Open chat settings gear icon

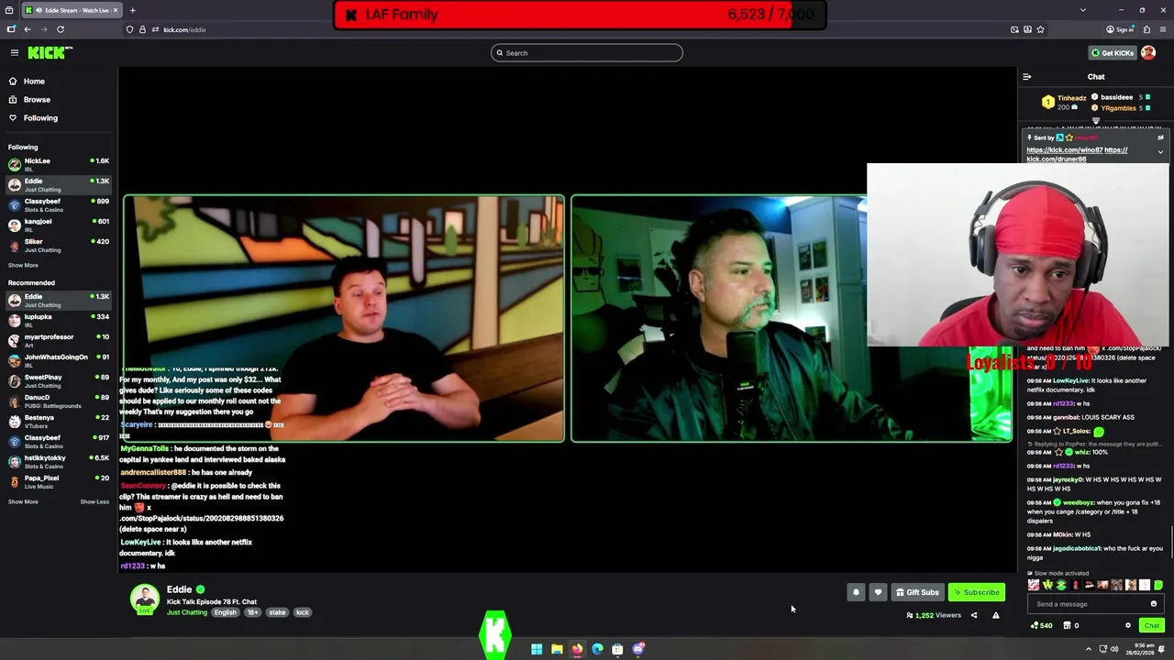(x=1128, y=625)
